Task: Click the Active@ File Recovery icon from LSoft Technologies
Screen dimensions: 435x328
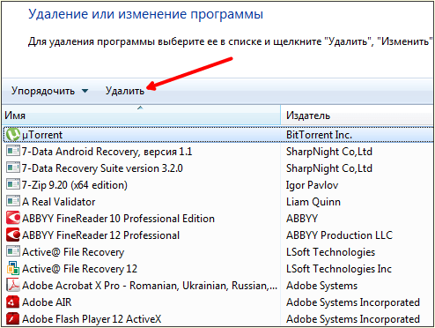Action: 13,252
